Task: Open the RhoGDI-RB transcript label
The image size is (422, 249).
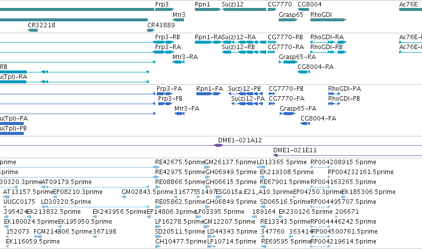Action: [326, 47]
